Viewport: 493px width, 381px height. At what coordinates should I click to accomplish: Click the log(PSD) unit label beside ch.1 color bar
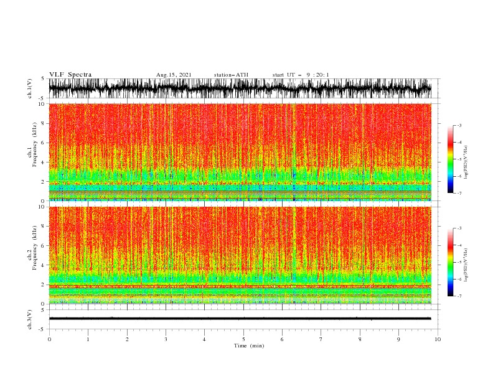coord(466,162)
